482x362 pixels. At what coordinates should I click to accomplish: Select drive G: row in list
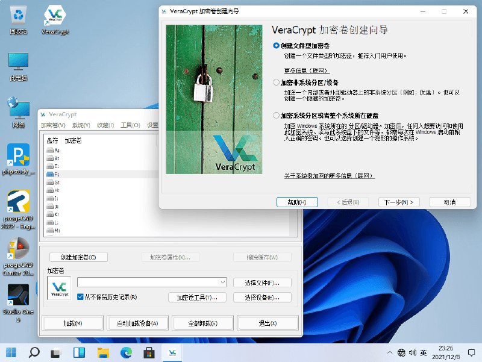coord(101,183)
